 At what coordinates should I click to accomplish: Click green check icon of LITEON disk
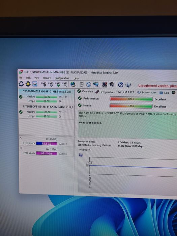coord(21,112)
